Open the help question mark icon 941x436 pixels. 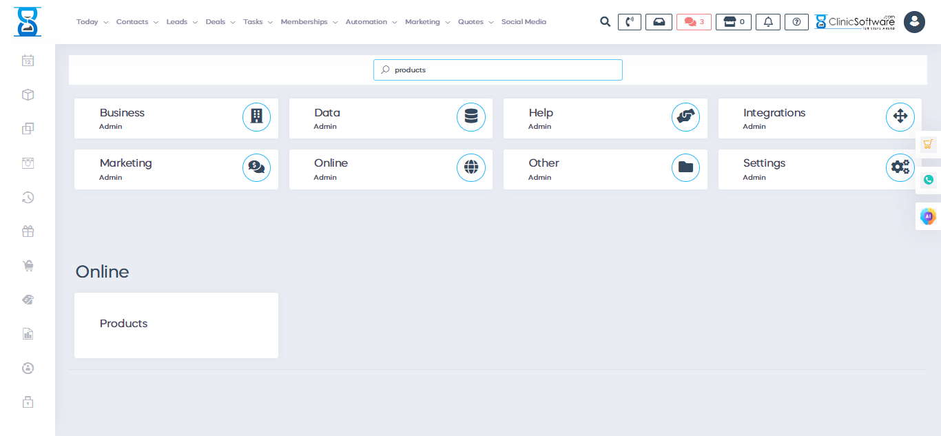tap(796, 22)
